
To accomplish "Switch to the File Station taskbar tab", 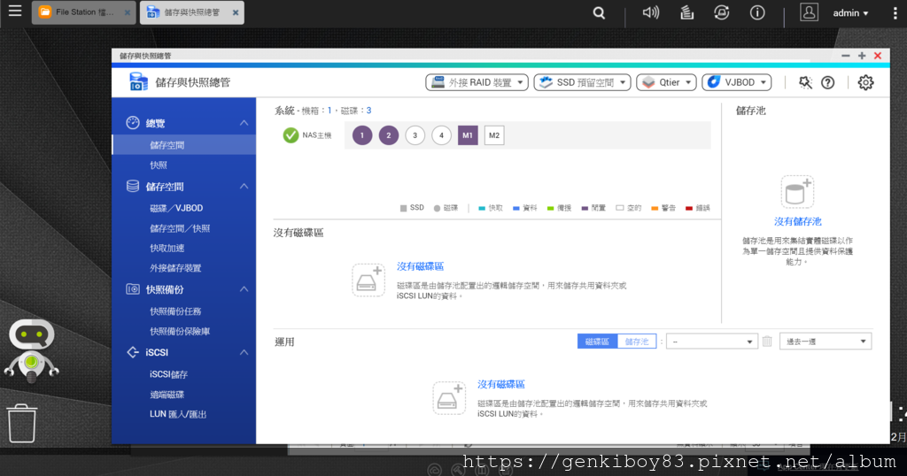I will [83, 12].
